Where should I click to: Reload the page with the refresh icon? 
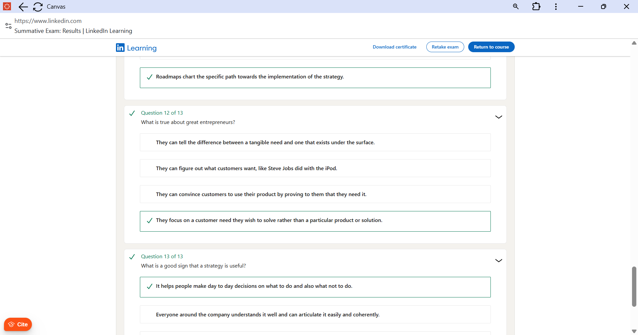click(38, 7)
